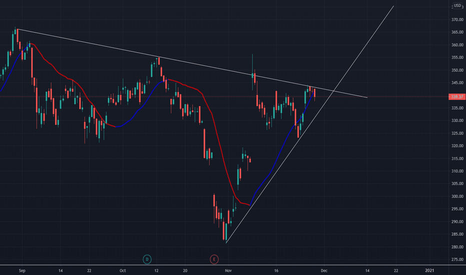Click the Oct date label on time axis
The image size is (466, 275).
coord(122,270)
